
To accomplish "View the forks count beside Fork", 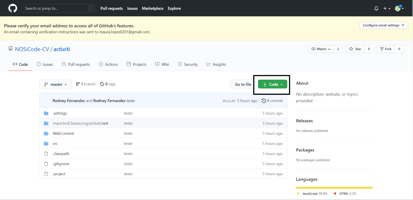I will (399, 49).
